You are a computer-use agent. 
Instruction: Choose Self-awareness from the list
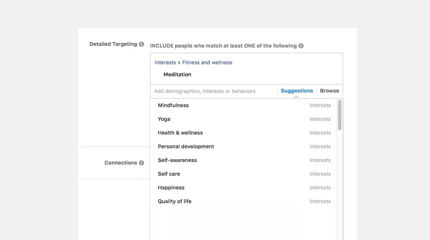[177, 160]
